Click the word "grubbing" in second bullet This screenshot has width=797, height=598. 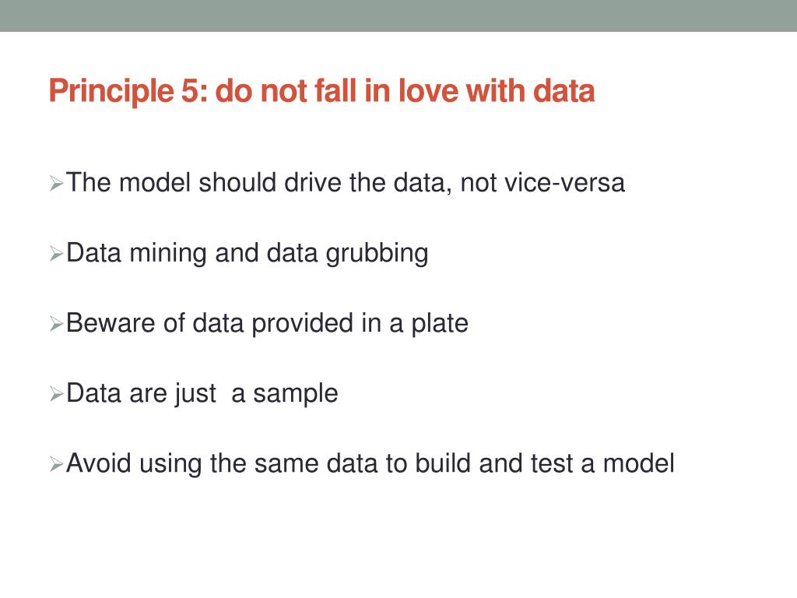(x=377, y=255)
